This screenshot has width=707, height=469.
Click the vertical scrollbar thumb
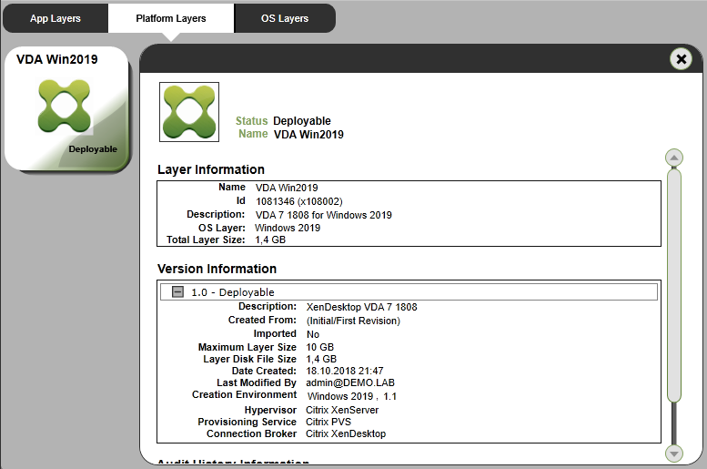(674, 284)
